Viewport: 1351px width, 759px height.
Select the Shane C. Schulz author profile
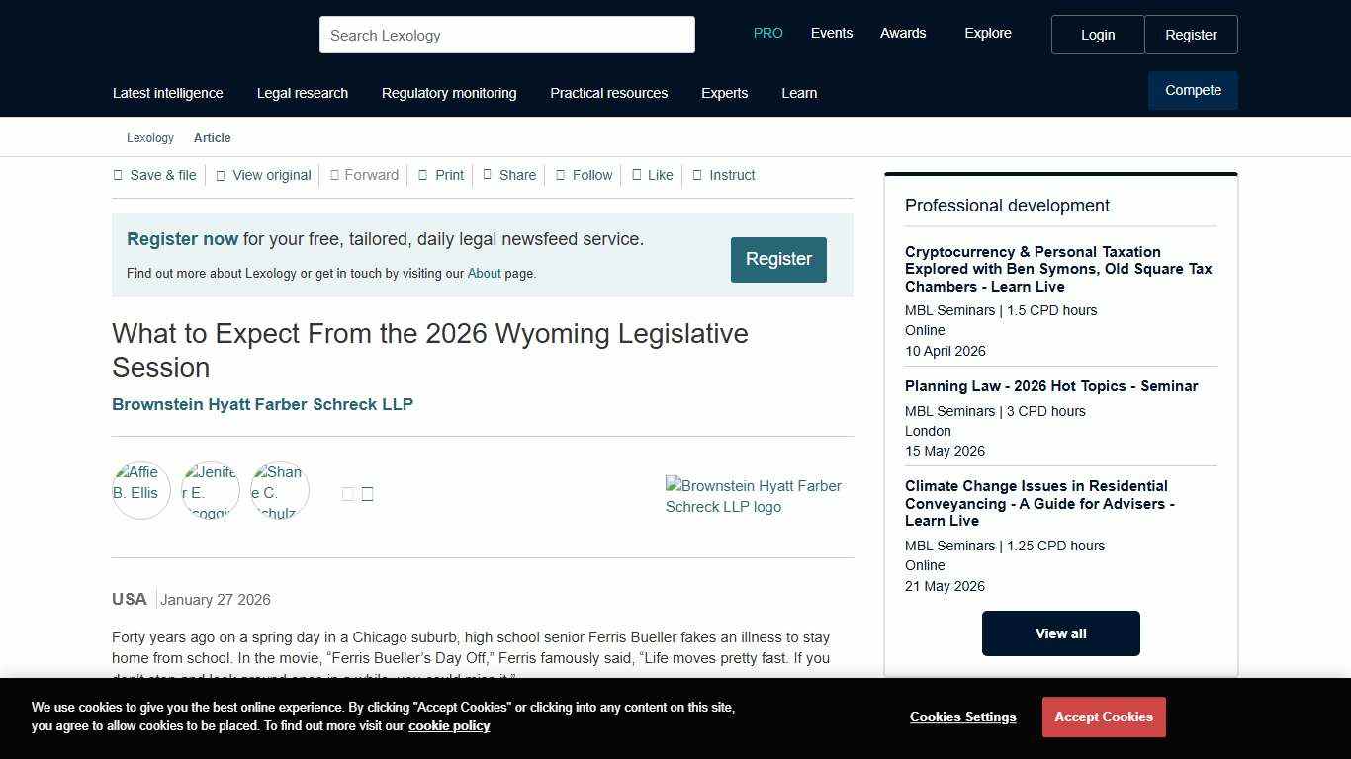279,489
